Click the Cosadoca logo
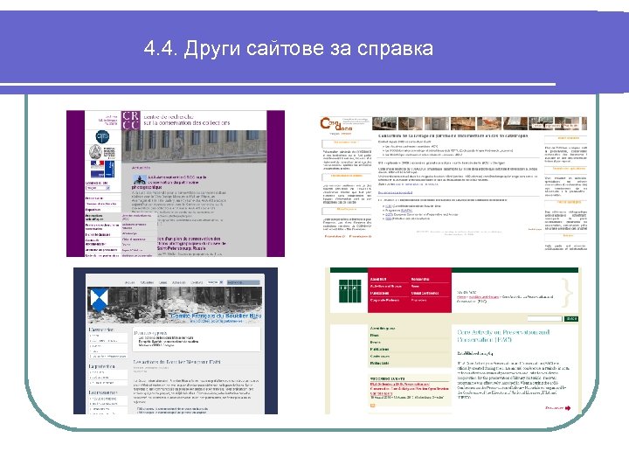 click(x=336, y=125)
